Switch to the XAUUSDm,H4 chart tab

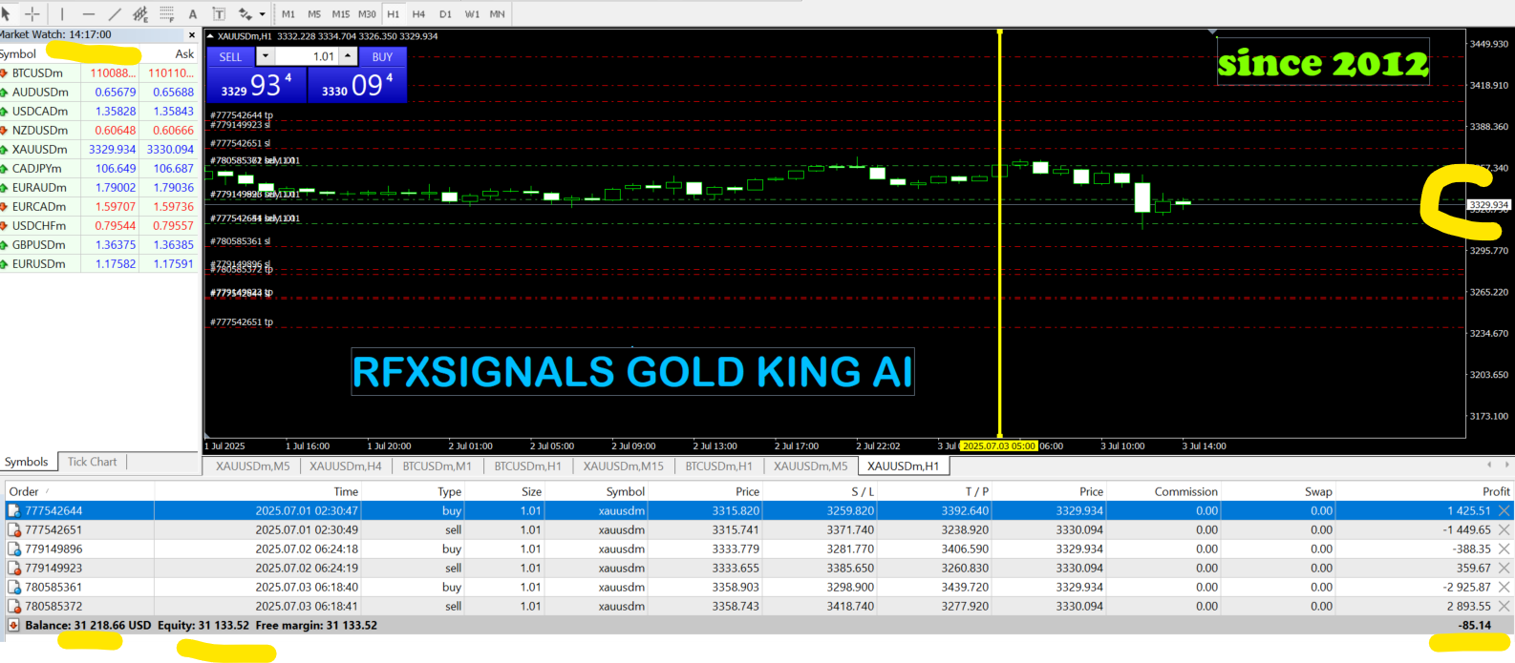tap(346, 466)
